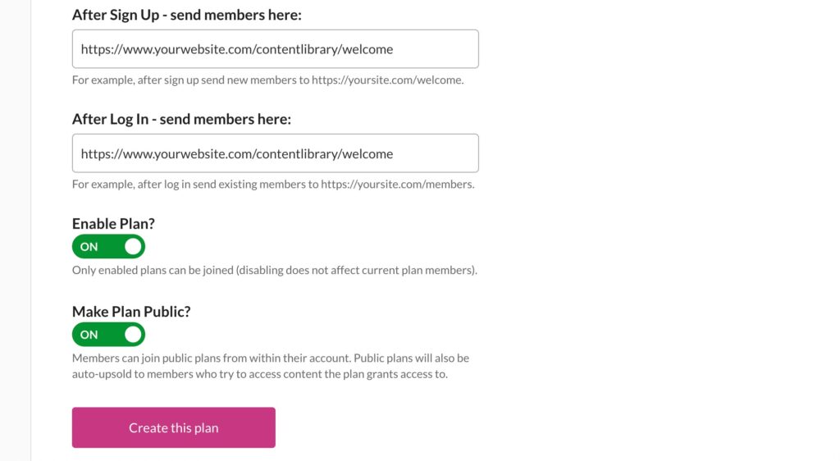
Task: Select the 'After Log In - send members here' label
Action: [181, 119]
